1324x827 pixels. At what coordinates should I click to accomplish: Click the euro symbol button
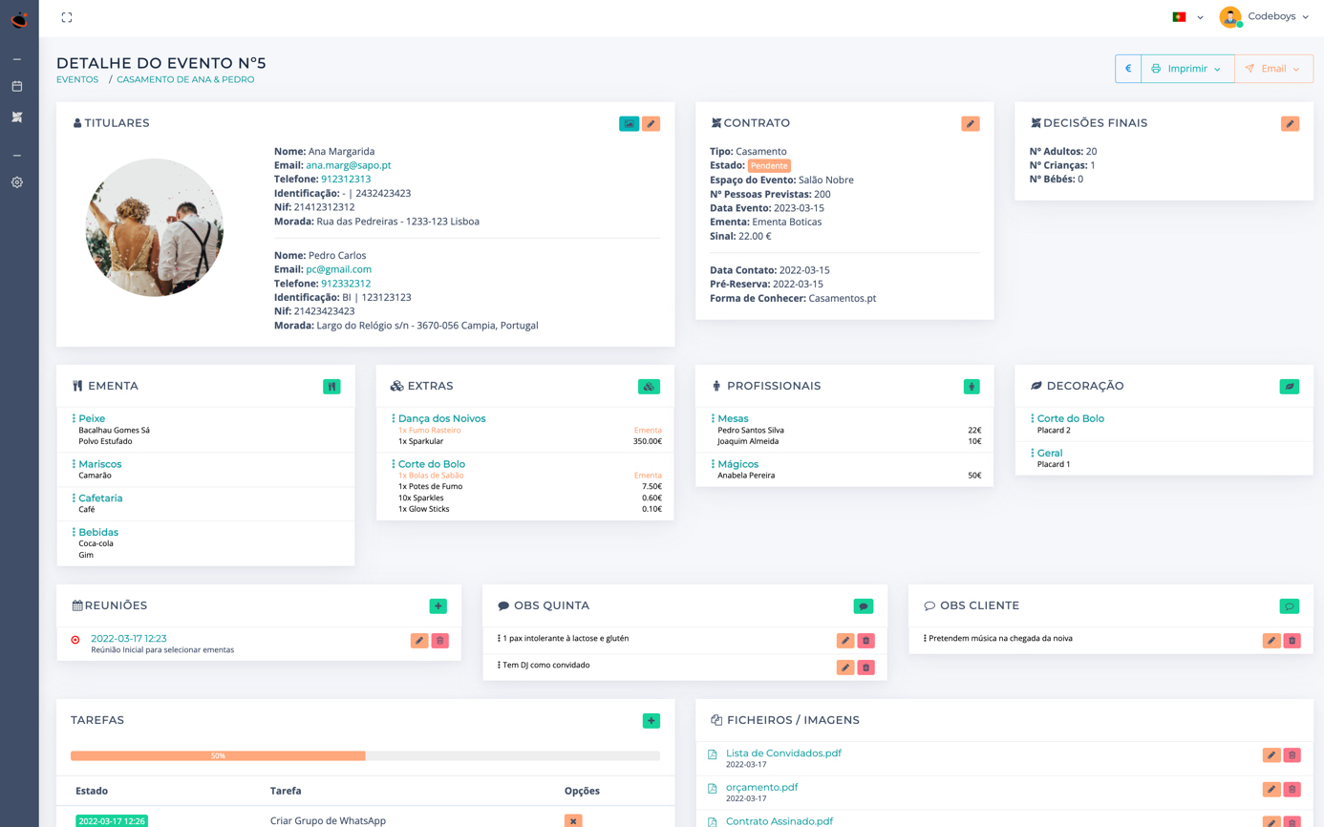pos(1128,69)
